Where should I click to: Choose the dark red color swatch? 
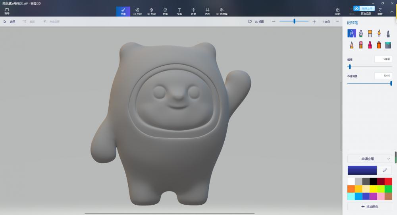[x=381, y=182]
